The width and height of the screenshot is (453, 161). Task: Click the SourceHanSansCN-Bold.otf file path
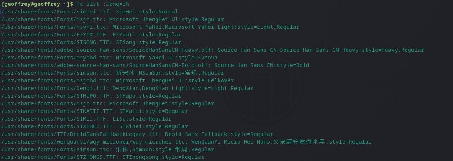[x=106, y=65]
